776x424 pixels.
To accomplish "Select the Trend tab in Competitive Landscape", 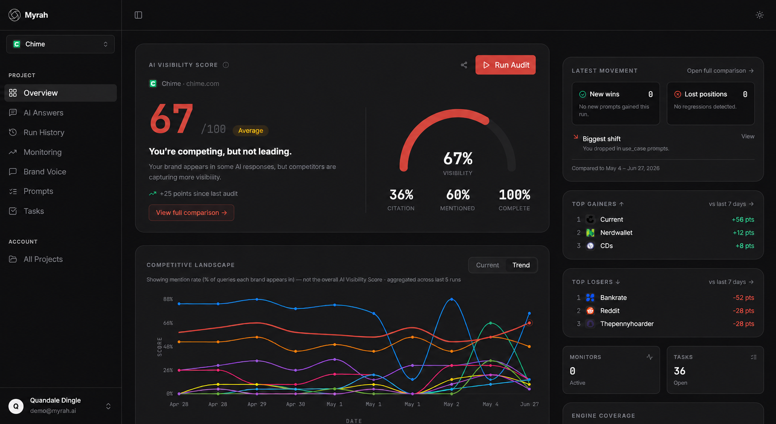I will (x=521, y=265).
